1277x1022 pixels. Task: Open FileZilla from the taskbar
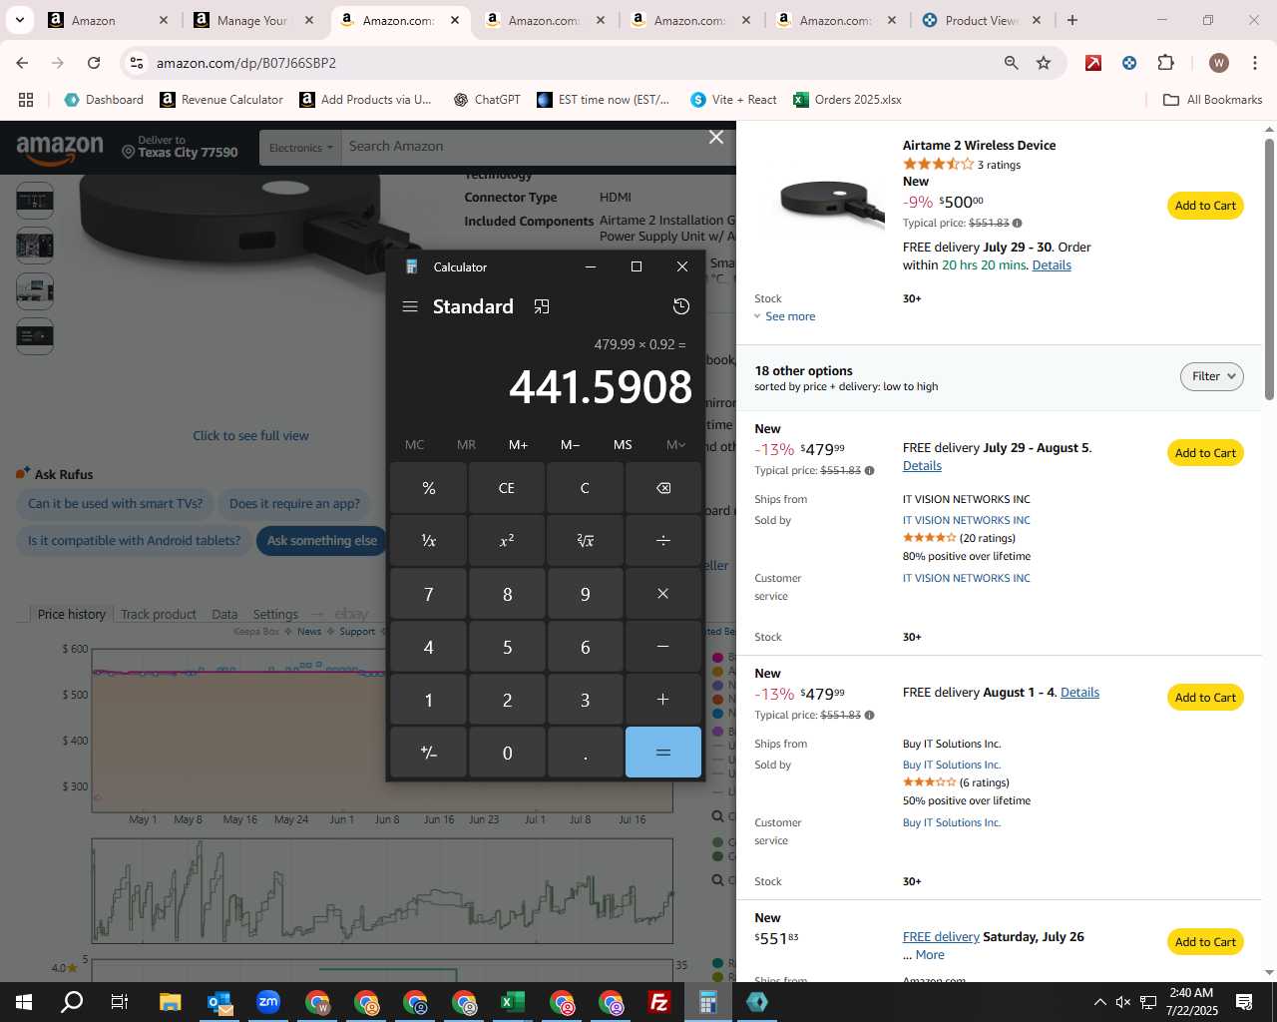tap(658, 1002)
